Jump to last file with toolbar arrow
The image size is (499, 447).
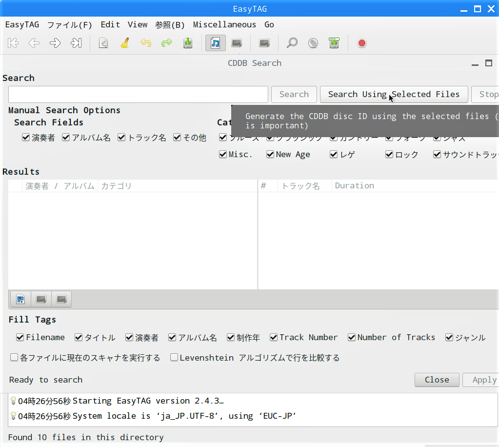76,43
